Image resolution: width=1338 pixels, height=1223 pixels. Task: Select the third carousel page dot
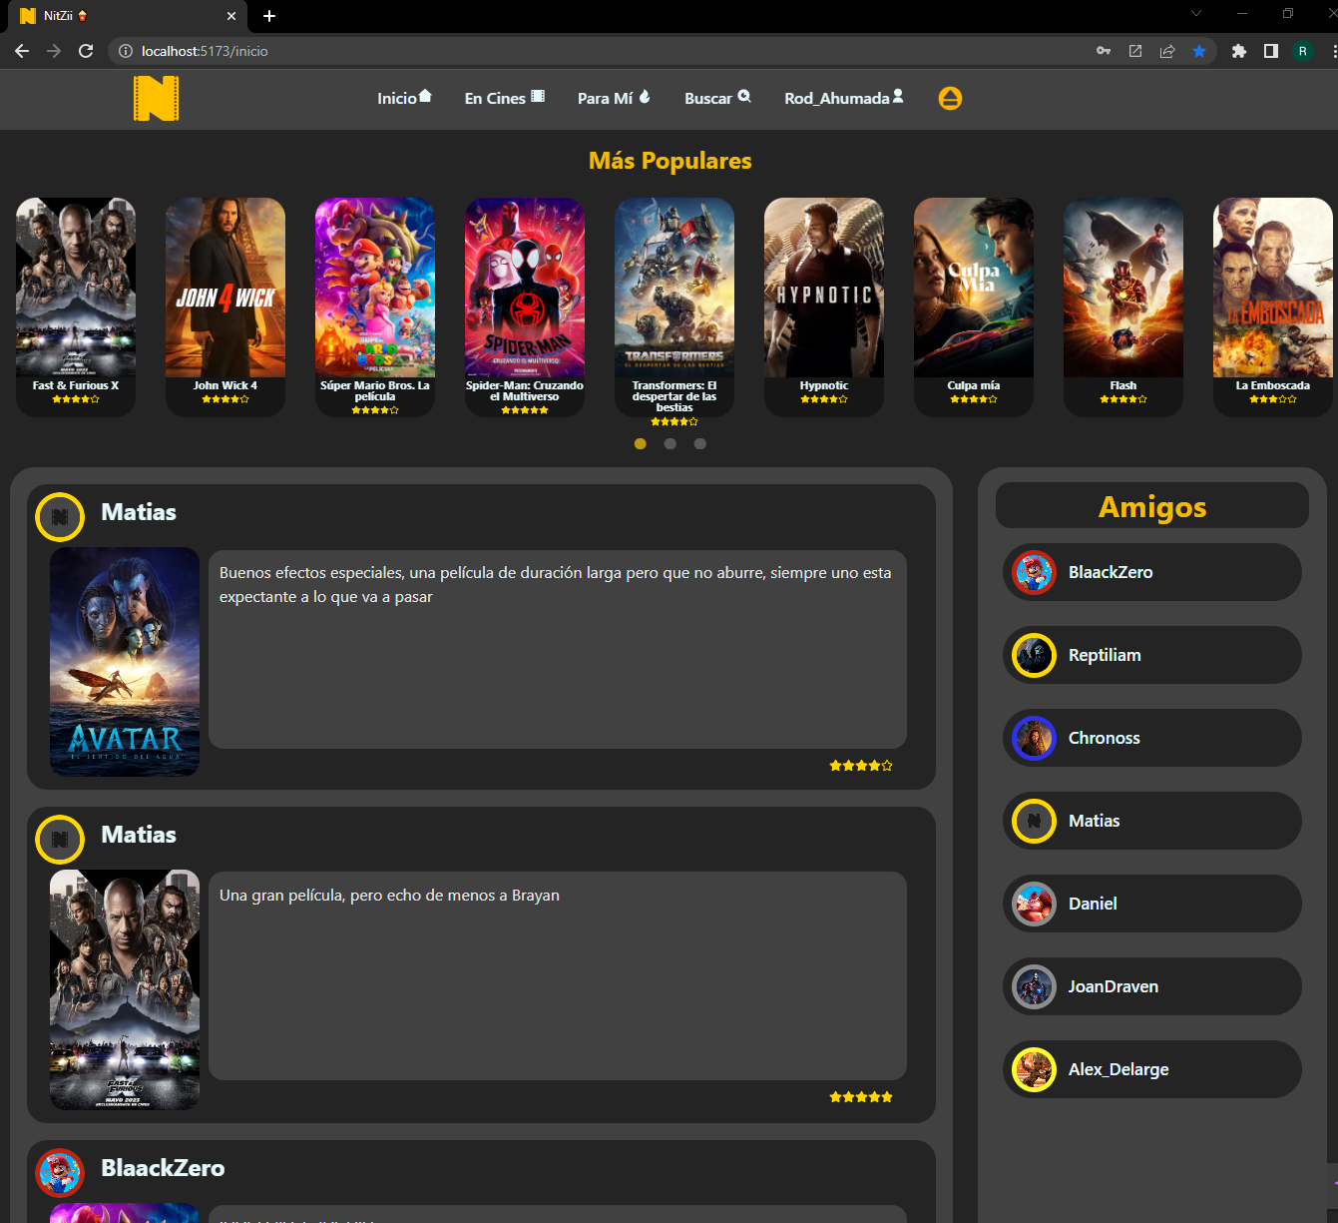(700, 444)
